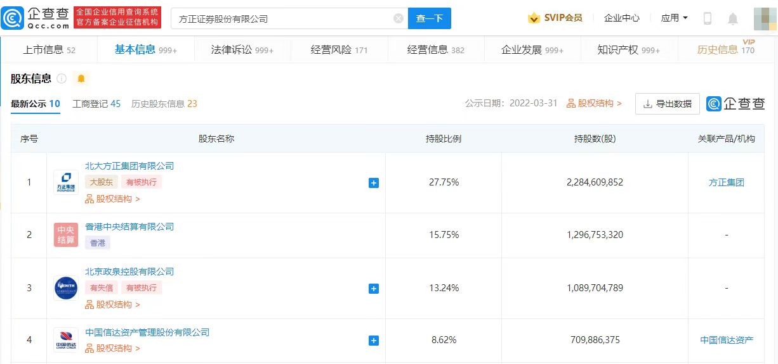The width and height of the screenshot is (778, 364).
Task: Select 最新公示 10 sub-tab
Action: pyautogui.click(x=36, y=104)
